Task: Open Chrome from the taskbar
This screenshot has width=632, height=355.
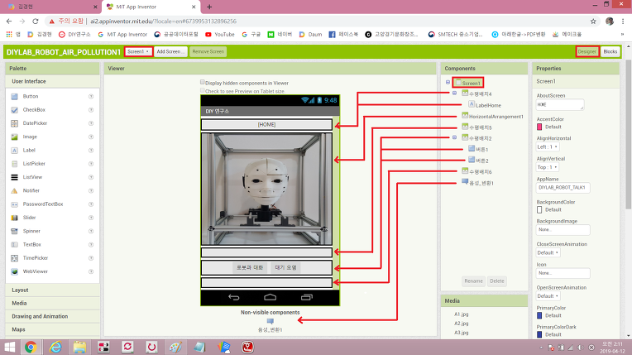Action: [31, 347]
